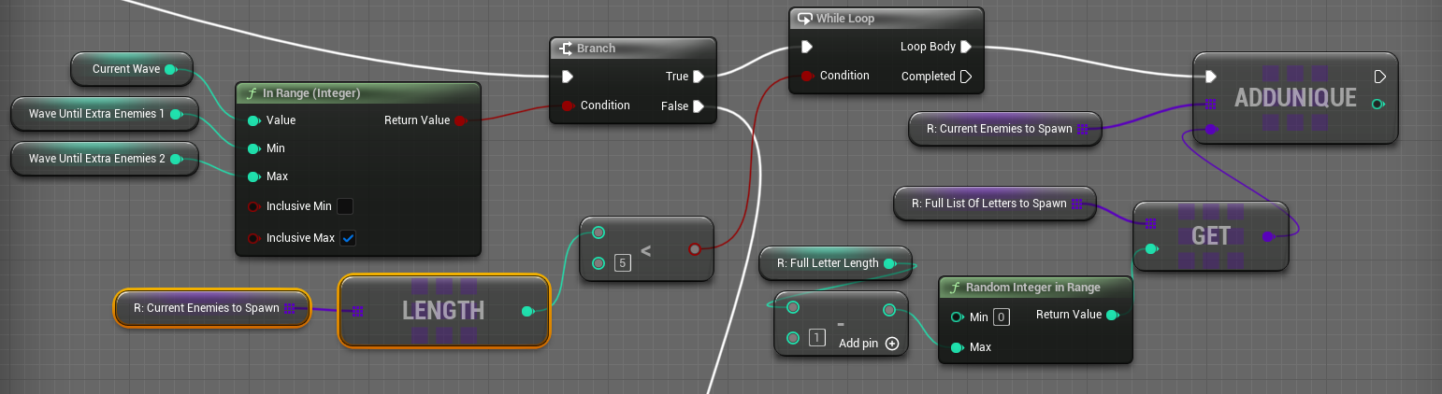Click the Branch True execution pin
Screen dimensions: 1442x394
click(699, 77)
